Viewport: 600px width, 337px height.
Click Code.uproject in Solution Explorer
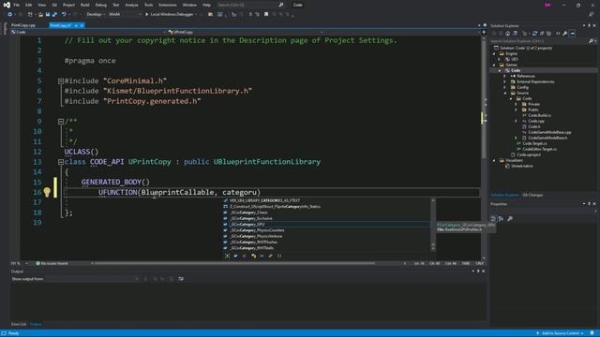click(529, 154)
